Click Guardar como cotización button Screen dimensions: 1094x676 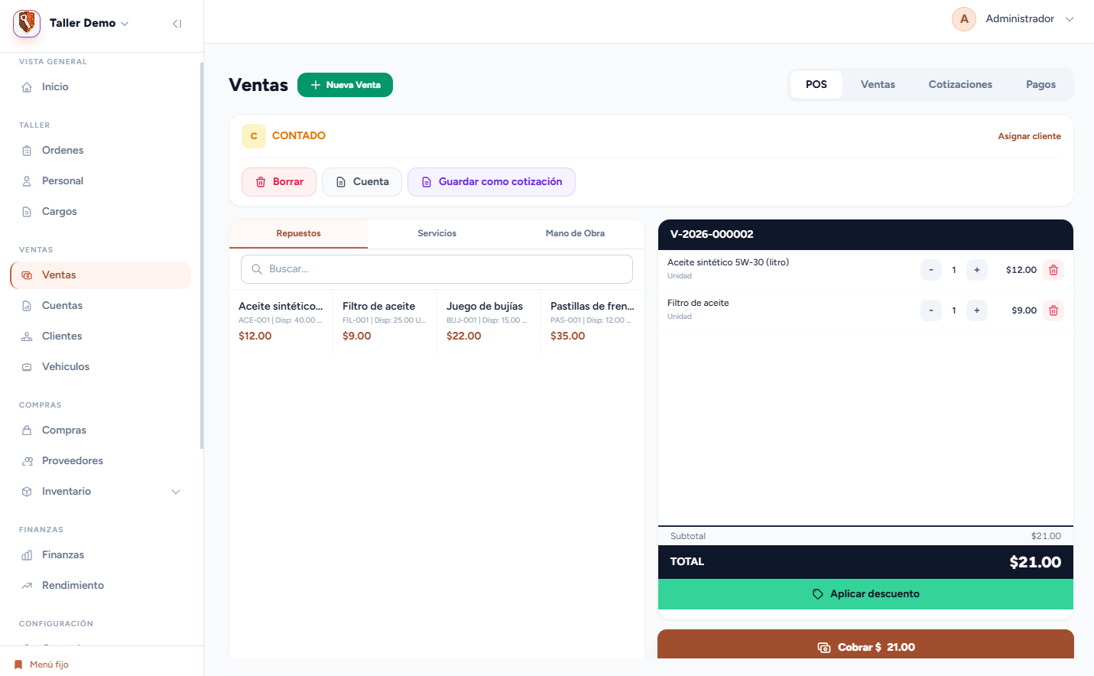[x=492, y=182]
